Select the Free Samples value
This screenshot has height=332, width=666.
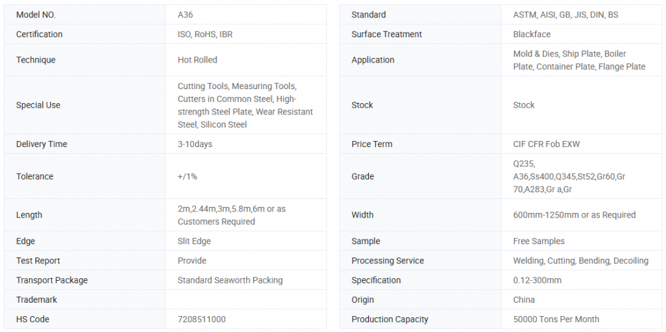[539, 242]
